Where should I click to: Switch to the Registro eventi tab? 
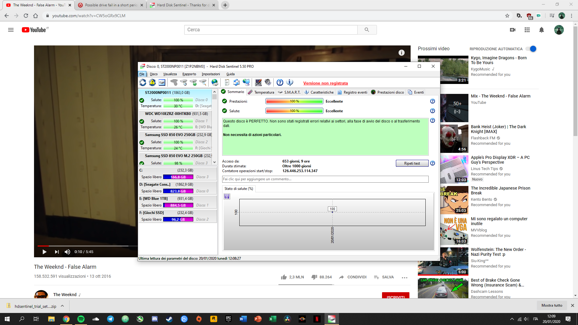352,92
